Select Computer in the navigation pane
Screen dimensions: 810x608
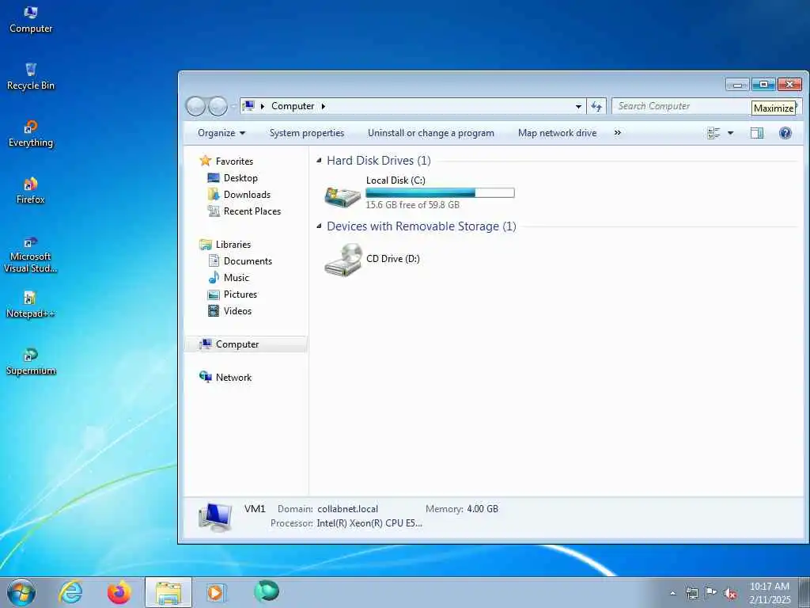coord(246,344)
